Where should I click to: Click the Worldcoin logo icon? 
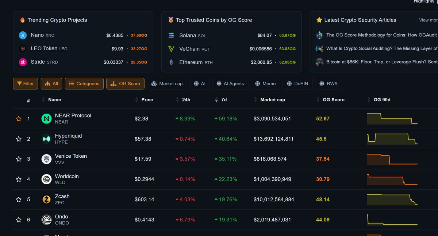click(46, 179)
